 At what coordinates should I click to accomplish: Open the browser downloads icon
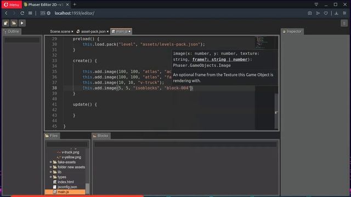point(336,13)
